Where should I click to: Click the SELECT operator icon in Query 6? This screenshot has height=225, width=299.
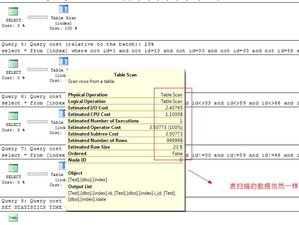[x=13, y=116]
